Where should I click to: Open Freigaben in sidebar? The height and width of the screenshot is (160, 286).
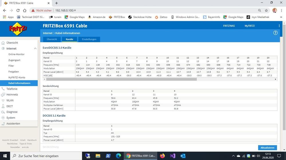point(13,72)
